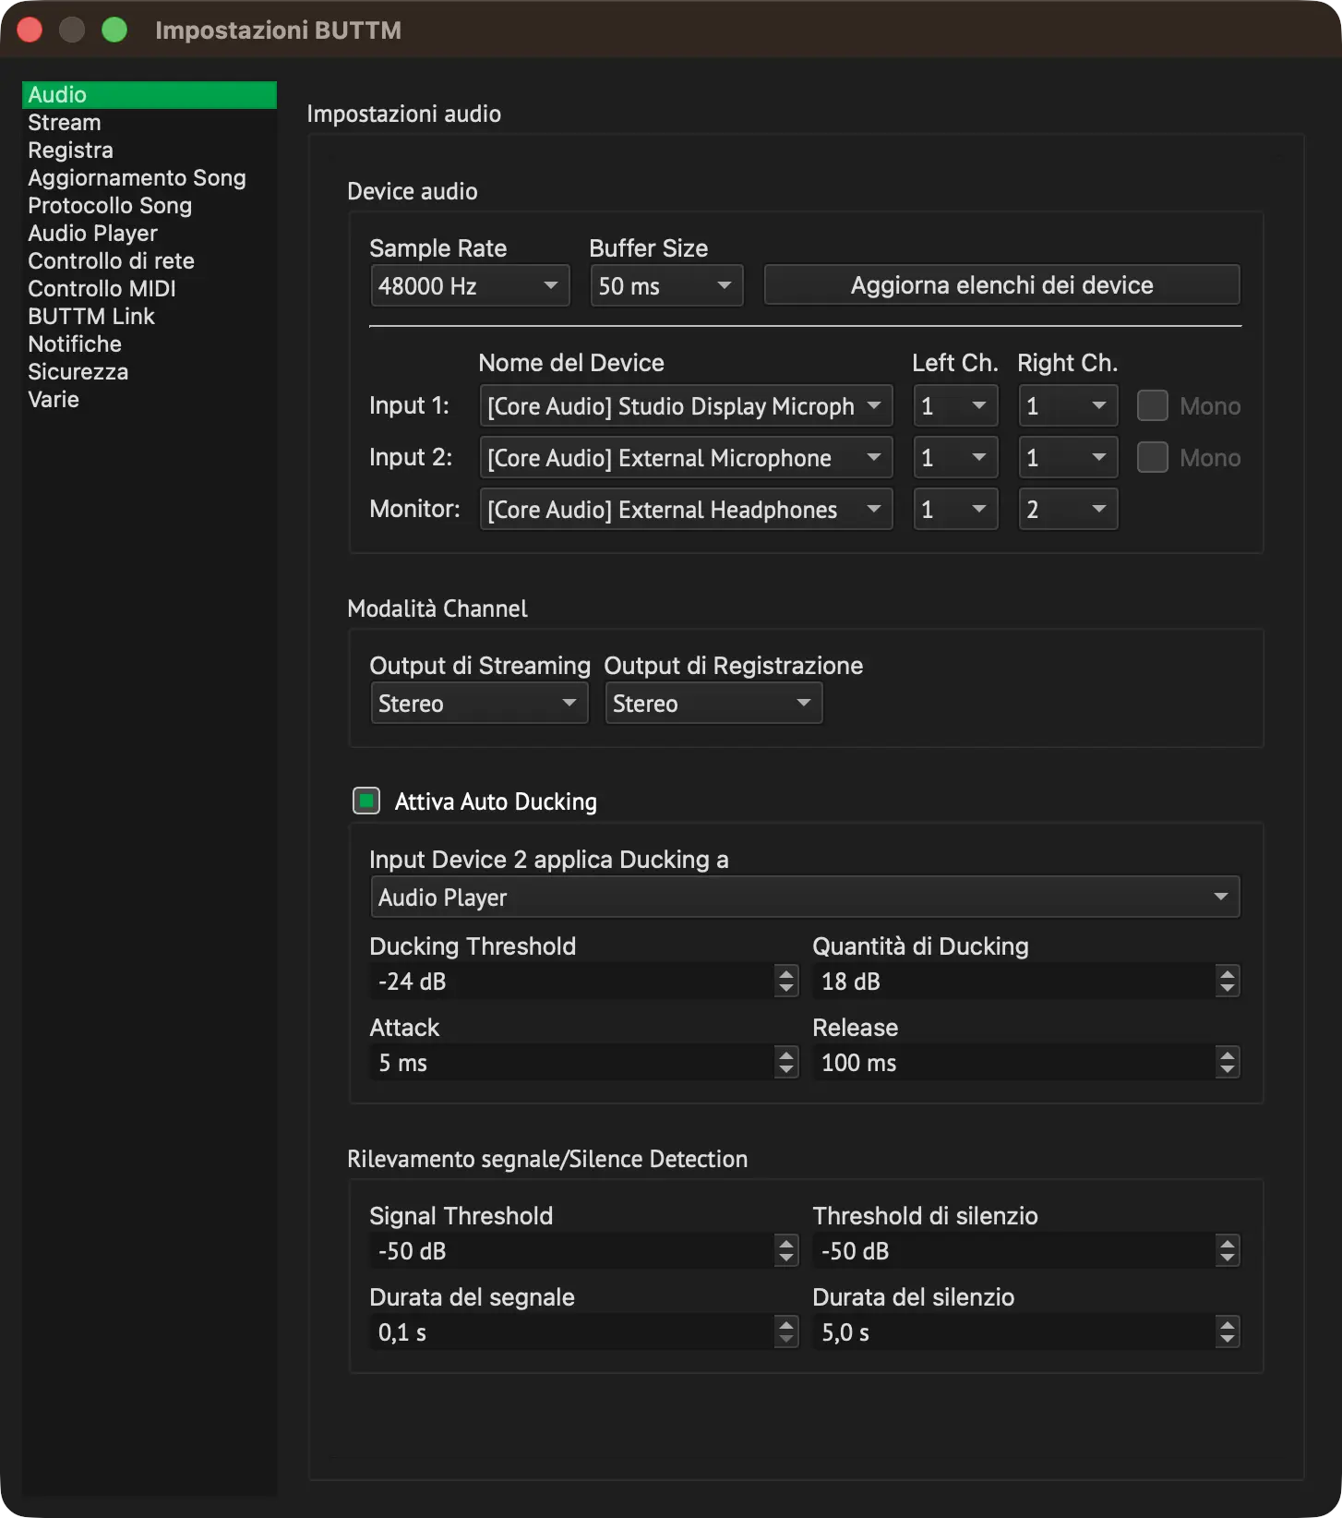The height and width of the screenshot is (1518, 1342).
Task: Decrease Durata del silenzio stepper
Action: (x=1227, y=1340)
